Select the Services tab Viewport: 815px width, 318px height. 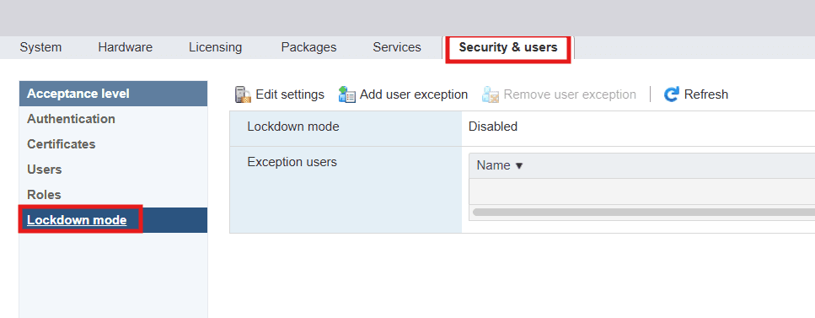coord(397,47)
